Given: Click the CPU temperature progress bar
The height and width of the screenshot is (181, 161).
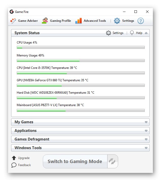Looking at the screenshot, I should (x=81, y=73).
